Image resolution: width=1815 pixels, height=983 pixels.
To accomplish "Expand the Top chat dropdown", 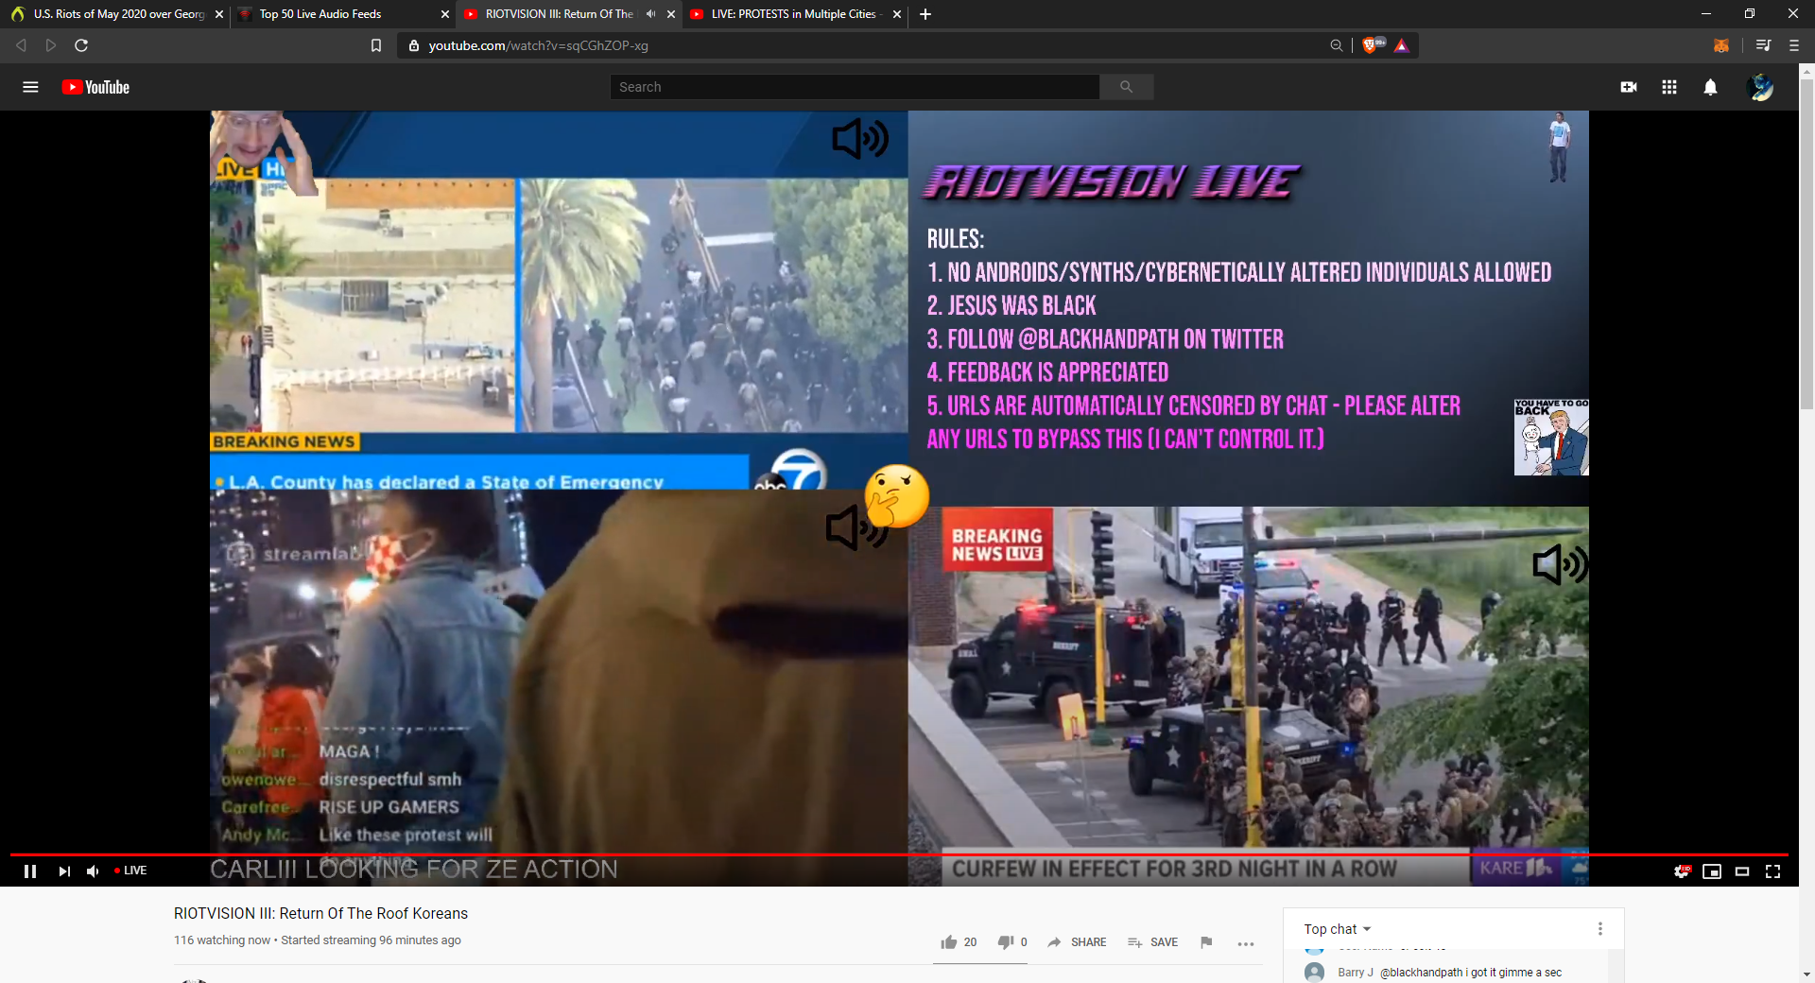I will pos(1338,929).
